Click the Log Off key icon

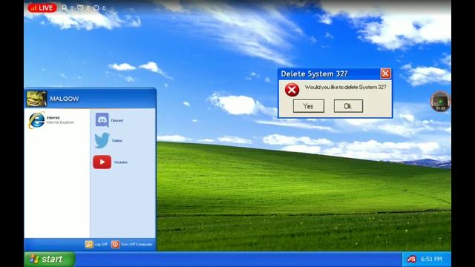(89, 244)
